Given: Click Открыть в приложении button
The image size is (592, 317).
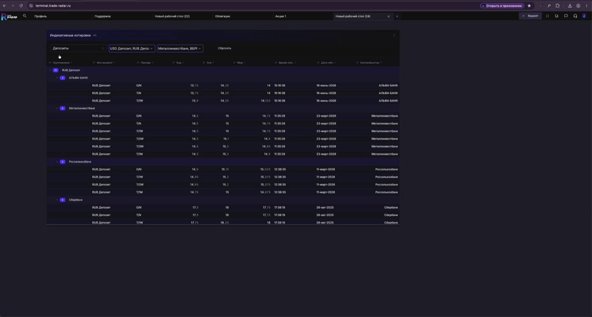Looking at the screenshot, I should [502, 6].
